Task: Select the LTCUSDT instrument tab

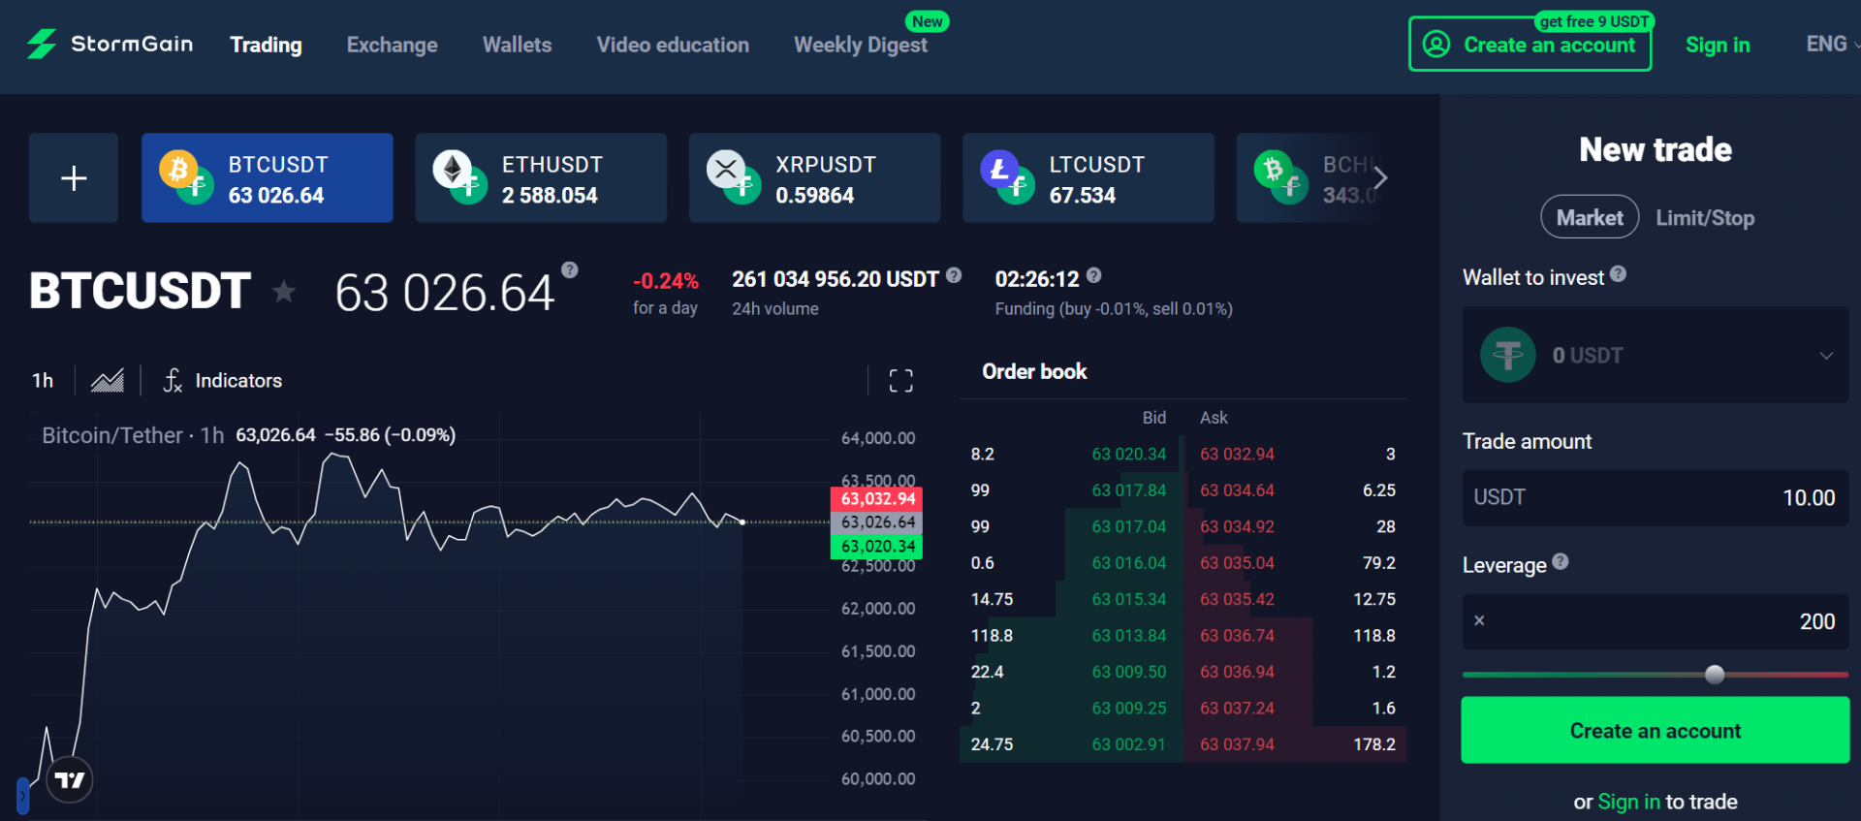Action: point(1088,178)
